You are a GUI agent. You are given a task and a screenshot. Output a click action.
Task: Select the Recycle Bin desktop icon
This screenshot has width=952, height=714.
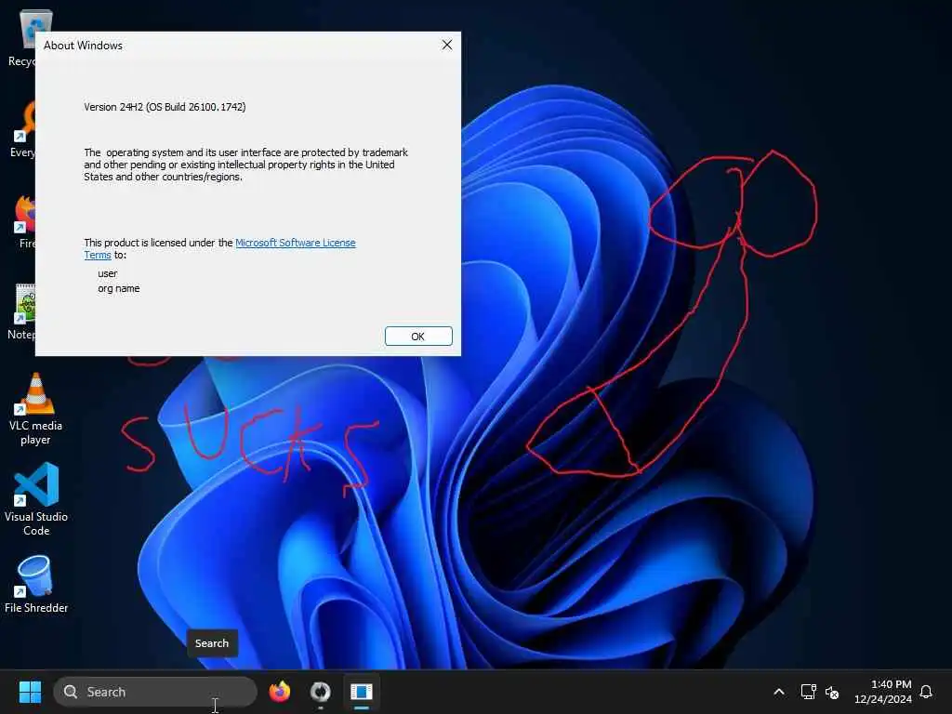[x=22, y=37]
